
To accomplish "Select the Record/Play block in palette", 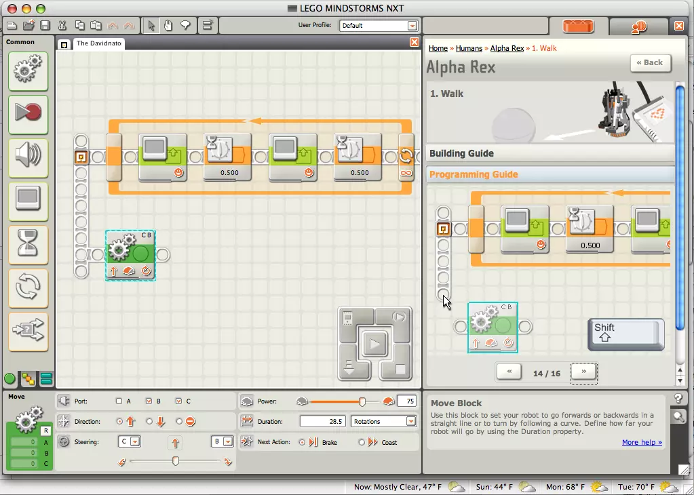I will [x=28, y=114].
